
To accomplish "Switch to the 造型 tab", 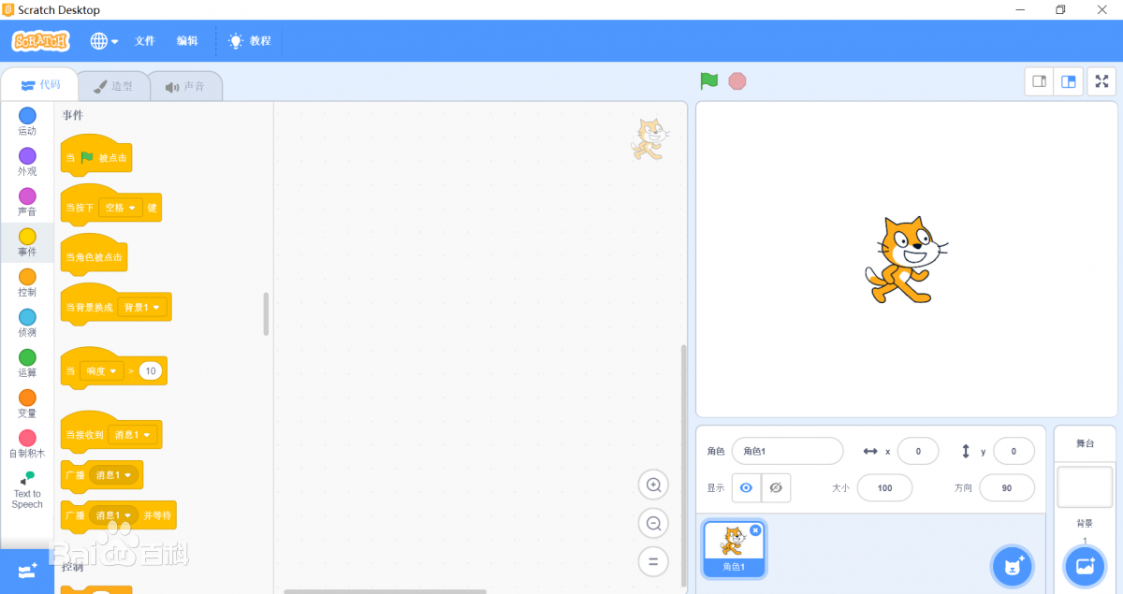I will (x=112, y=86).
